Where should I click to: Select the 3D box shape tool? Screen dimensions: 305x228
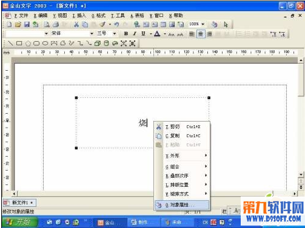coord(98,43)
